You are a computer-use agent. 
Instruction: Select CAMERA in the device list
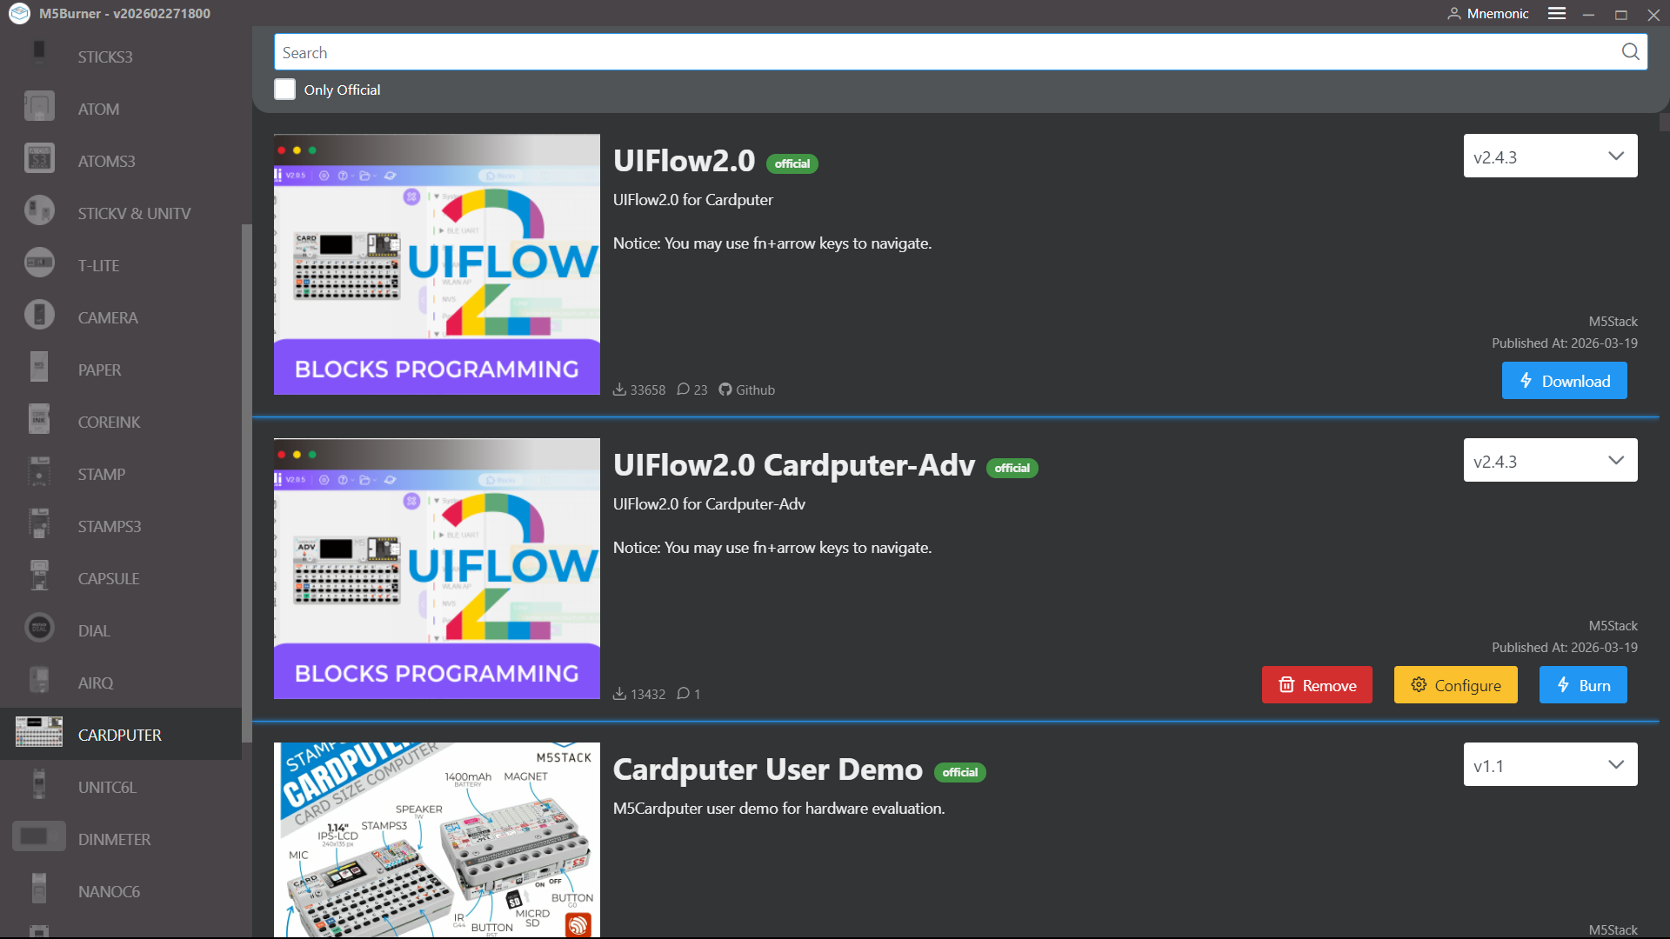point(121,317)
